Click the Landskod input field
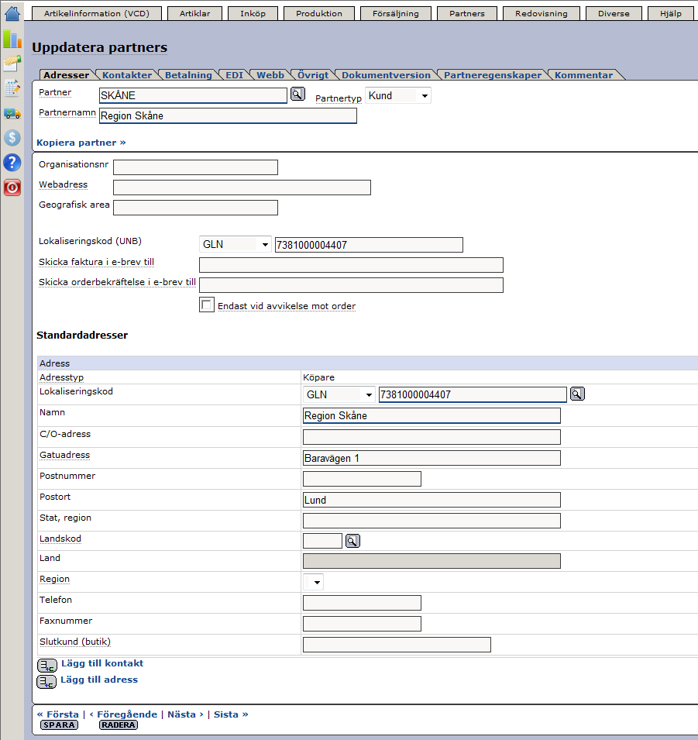The width and height of the screenshot is (698, 740). pos(322,541)
